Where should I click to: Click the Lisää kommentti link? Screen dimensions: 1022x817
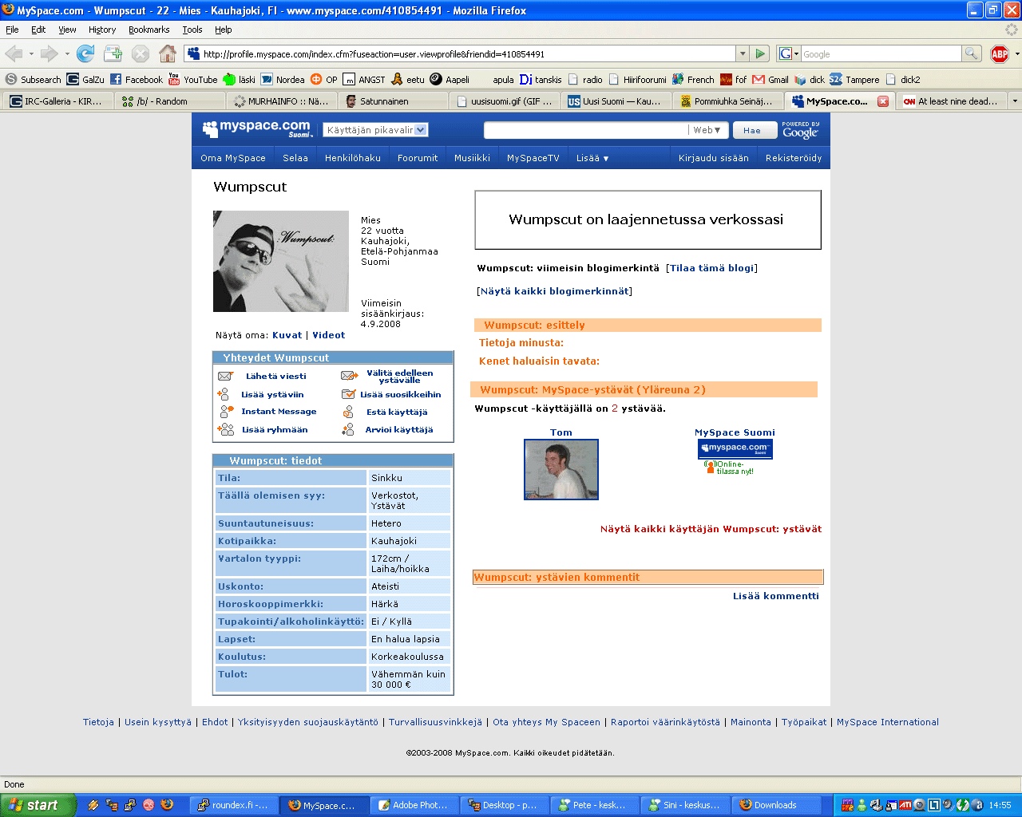coord(775,596)
